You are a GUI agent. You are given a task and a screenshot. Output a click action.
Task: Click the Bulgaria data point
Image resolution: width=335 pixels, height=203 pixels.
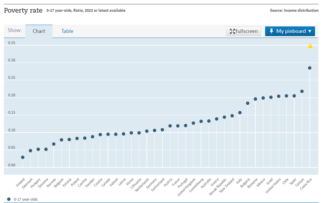click(248, 103)
